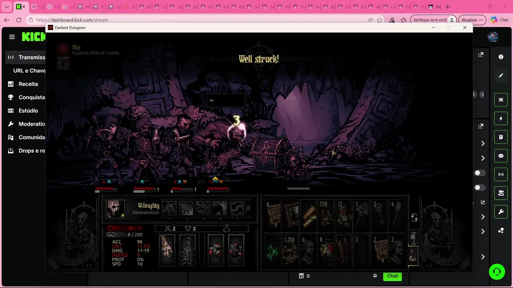This screenshot has height=288, width=513.
Task: Click the portrait painting inventory item
Action: pos(291,216)
